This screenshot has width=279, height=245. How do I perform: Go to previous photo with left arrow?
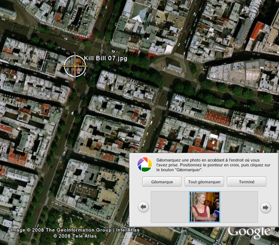(x=143, y=207)
